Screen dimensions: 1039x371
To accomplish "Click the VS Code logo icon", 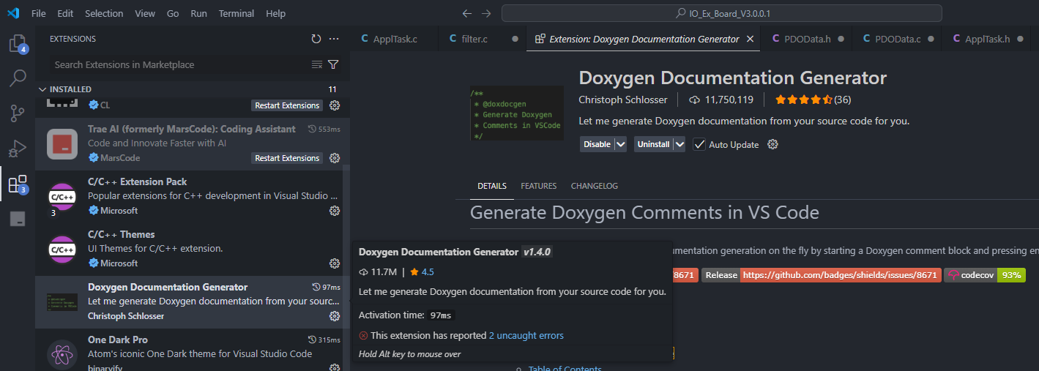I will [13, 13].
